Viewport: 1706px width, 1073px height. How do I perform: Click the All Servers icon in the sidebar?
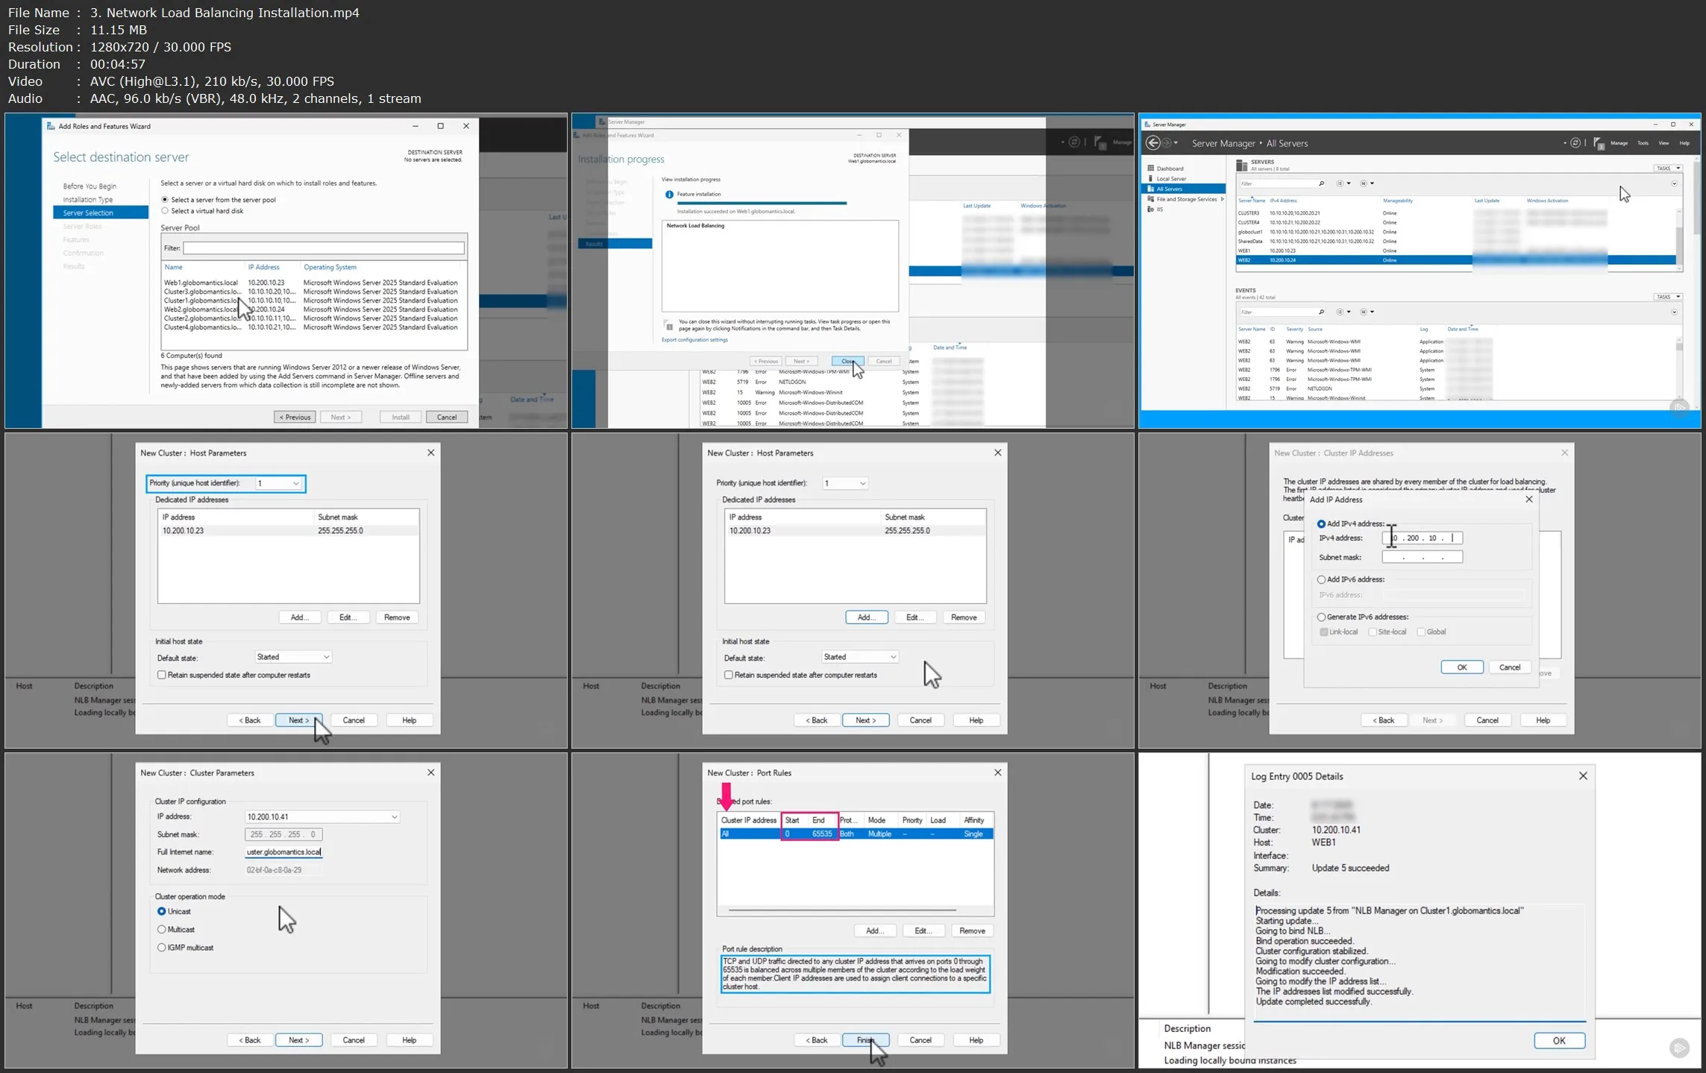click(x=1151, y=189)
